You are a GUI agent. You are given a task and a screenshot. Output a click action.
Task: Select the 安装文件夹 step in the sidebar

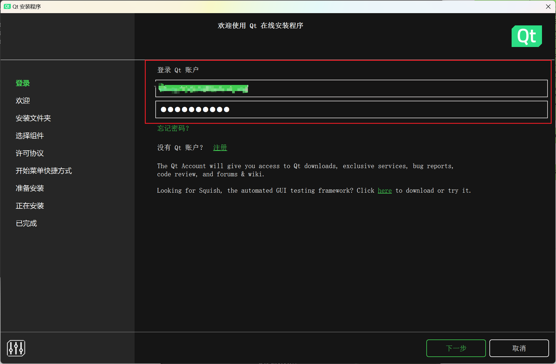pyautogui.click(x=33, y=118)
